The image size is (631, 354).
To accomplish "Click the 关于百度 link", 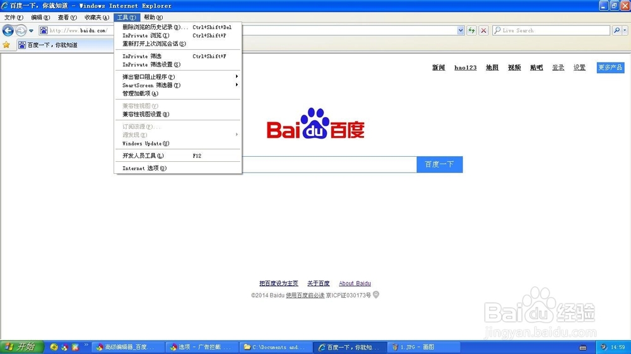I will coord(318,283).
